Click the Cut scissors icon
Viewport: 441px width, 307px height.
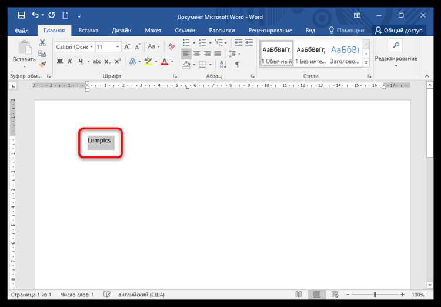click(x=42, y=43)
